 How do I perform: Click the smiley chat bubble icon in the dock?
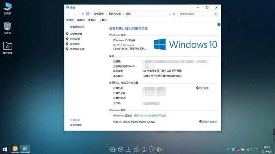pyautogui.click(x=152, y=149)
